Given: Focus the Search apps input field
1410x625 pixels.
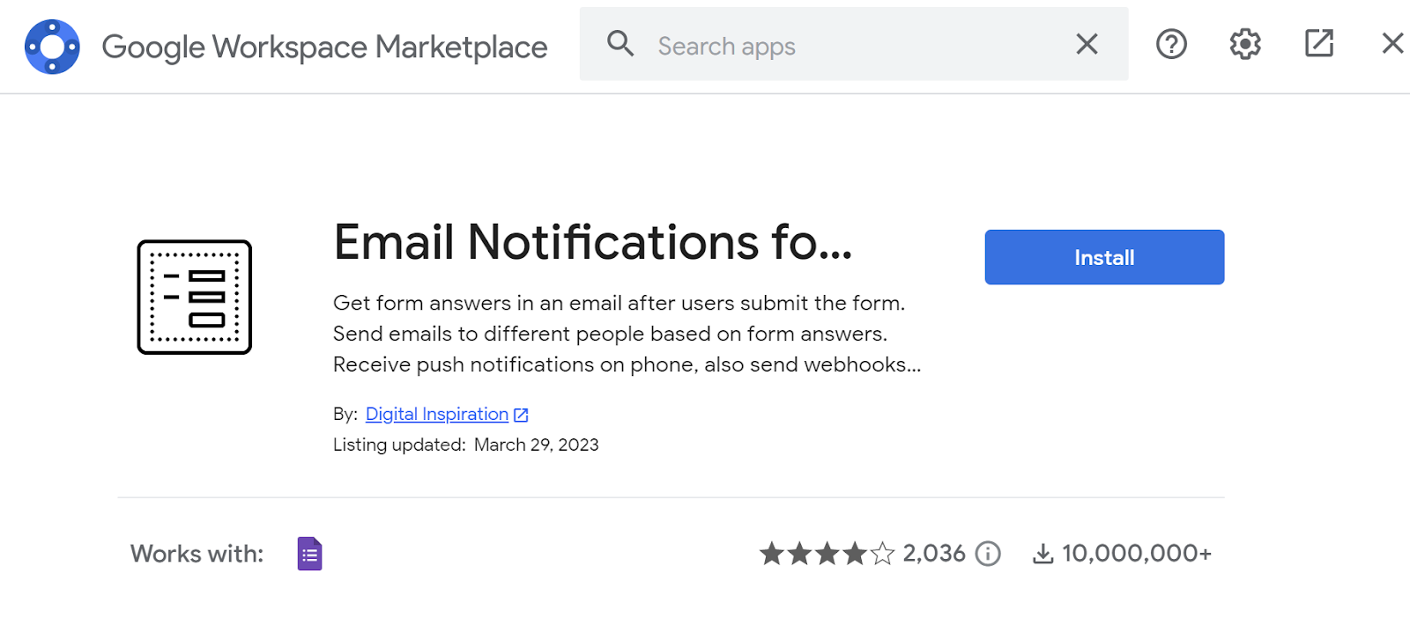Looking at the screenshot, I should click(x=846, y=46).
